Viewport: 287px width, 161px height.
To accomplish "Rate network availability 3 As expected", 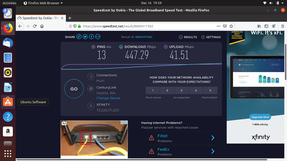I will tap(182, 90).
